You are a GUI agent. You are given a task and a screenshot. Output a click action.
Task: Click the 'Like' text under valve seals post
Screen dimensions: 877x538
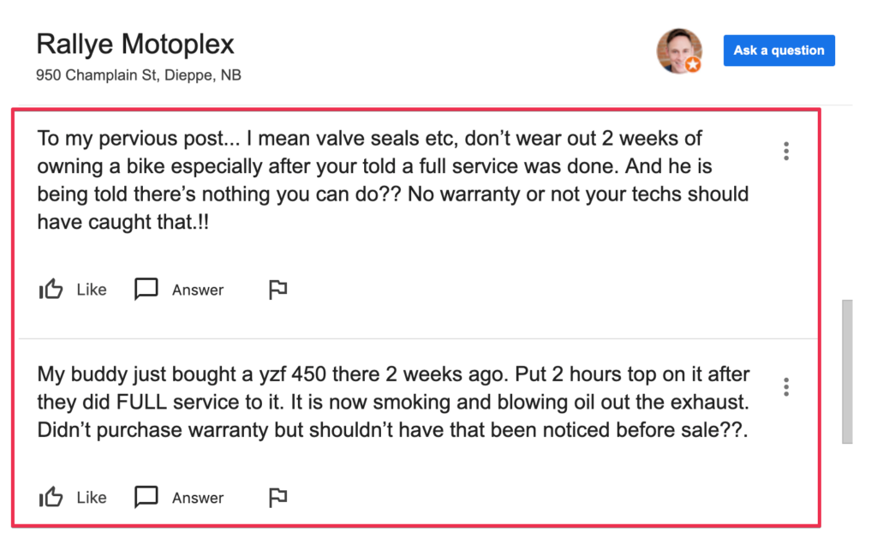[92, 290]
